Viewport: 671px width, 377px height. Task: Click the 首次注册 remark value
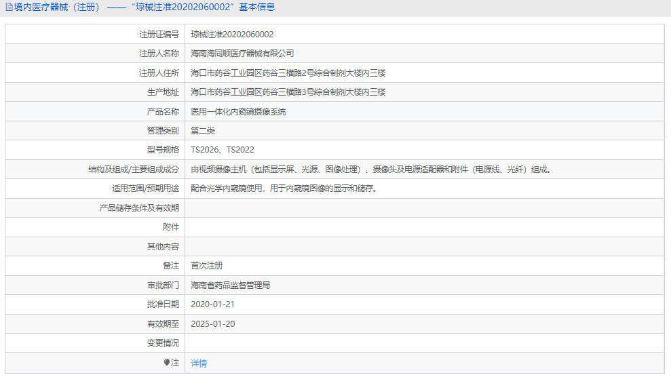click(x=207, y=265)
